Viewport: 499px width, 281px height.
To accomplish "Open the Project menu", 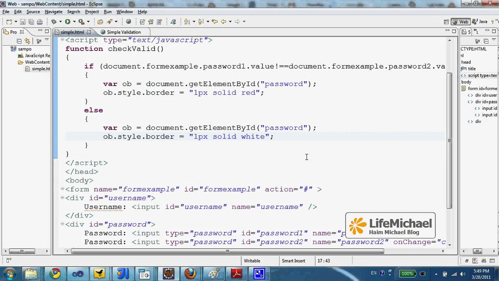I will (x=92, y=12).
